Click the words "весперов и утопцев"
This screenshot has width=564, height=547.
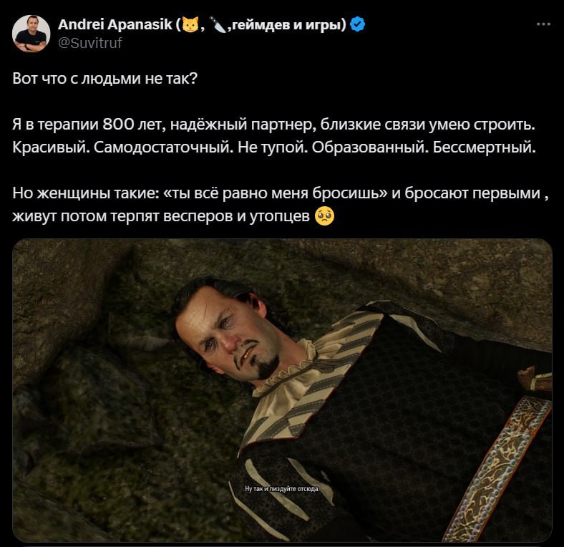click(236, 216)
